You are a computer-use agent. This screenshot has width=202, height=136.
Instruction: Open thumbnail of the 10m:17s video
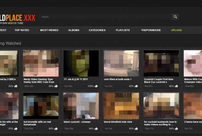[161, 106]
